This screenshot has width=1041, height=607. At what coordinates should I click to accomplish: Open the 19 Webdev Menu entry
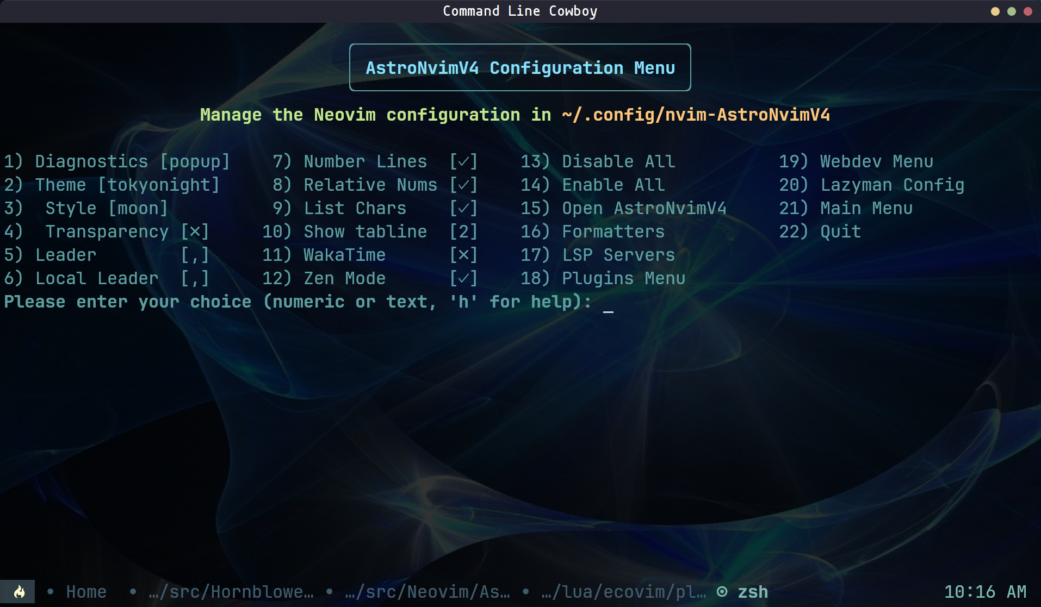click(856, 161)
